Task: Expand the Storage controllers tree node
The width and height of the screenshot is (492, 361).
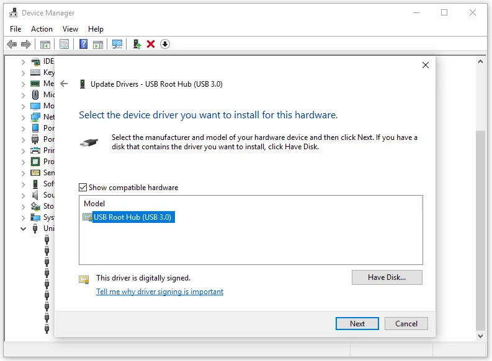Action: pos(23,206)
